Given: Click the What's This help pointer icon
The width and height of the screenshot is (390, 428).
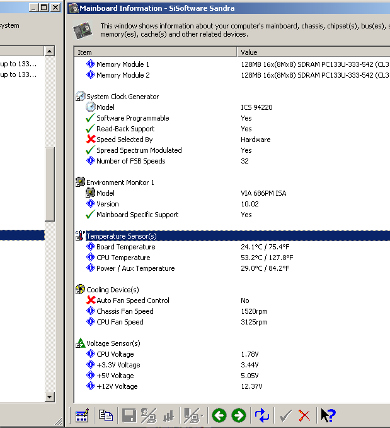Looking at the screenshot, I should [x=328, y=415].
